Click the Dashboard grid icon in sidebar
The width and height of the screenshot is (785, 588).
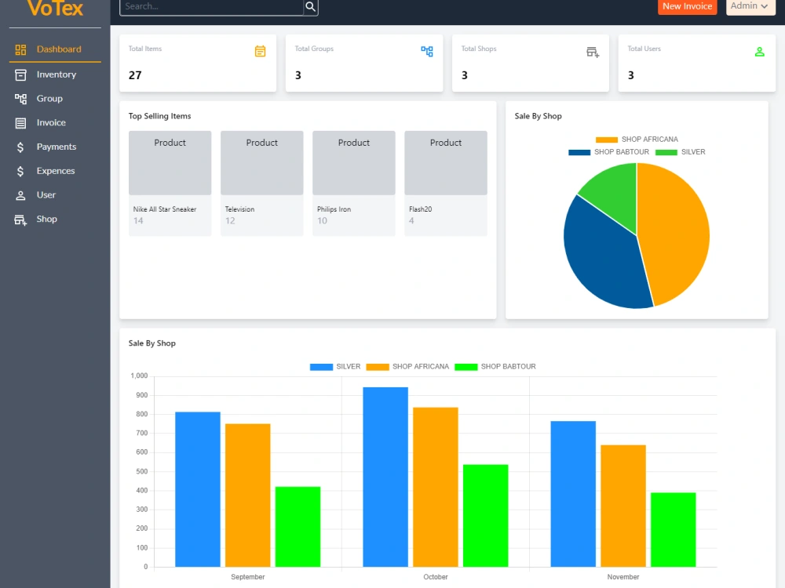click(20, 49)
